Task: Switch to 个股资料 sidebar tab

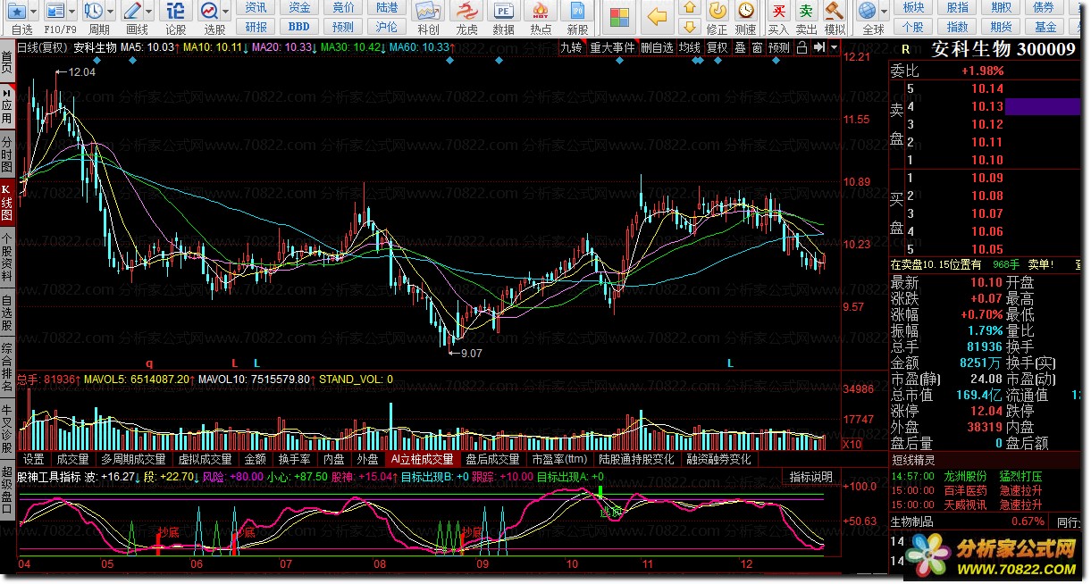Action: [x=7, y=256]
